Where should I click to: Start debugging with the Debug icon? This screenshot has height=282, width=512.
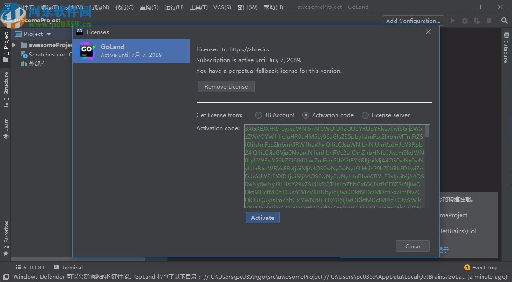[x=465, y=21]
